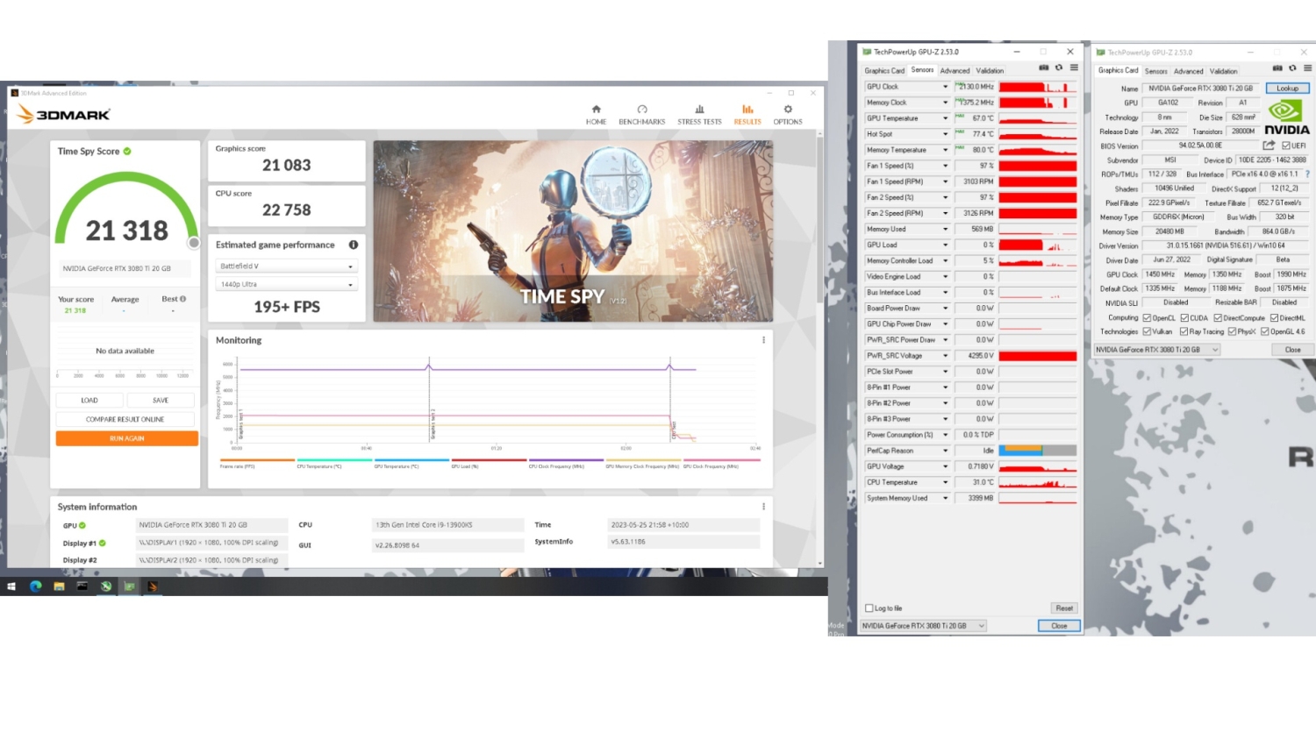Click the PerfCap Reason color bar graph
Image resolution: width=1316 pixels, height=739 pixels.
[x=1037, y=451]
